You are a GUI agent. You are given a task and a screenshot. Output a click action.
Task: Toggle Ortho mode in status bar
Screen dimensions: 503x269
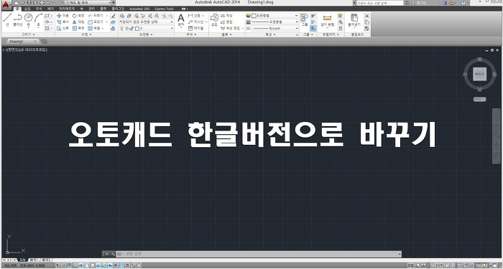pos(75,265)
